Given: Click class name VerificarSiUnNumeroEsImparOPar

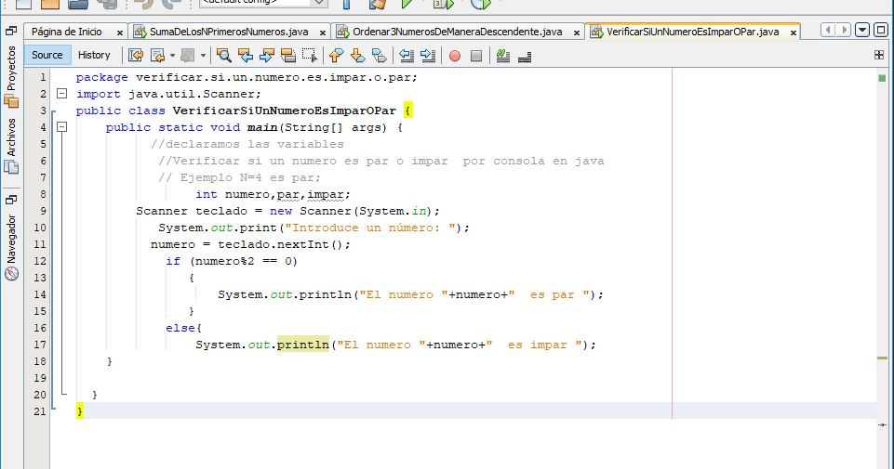Looking at the screenshot, I should (x=284, y=111).
